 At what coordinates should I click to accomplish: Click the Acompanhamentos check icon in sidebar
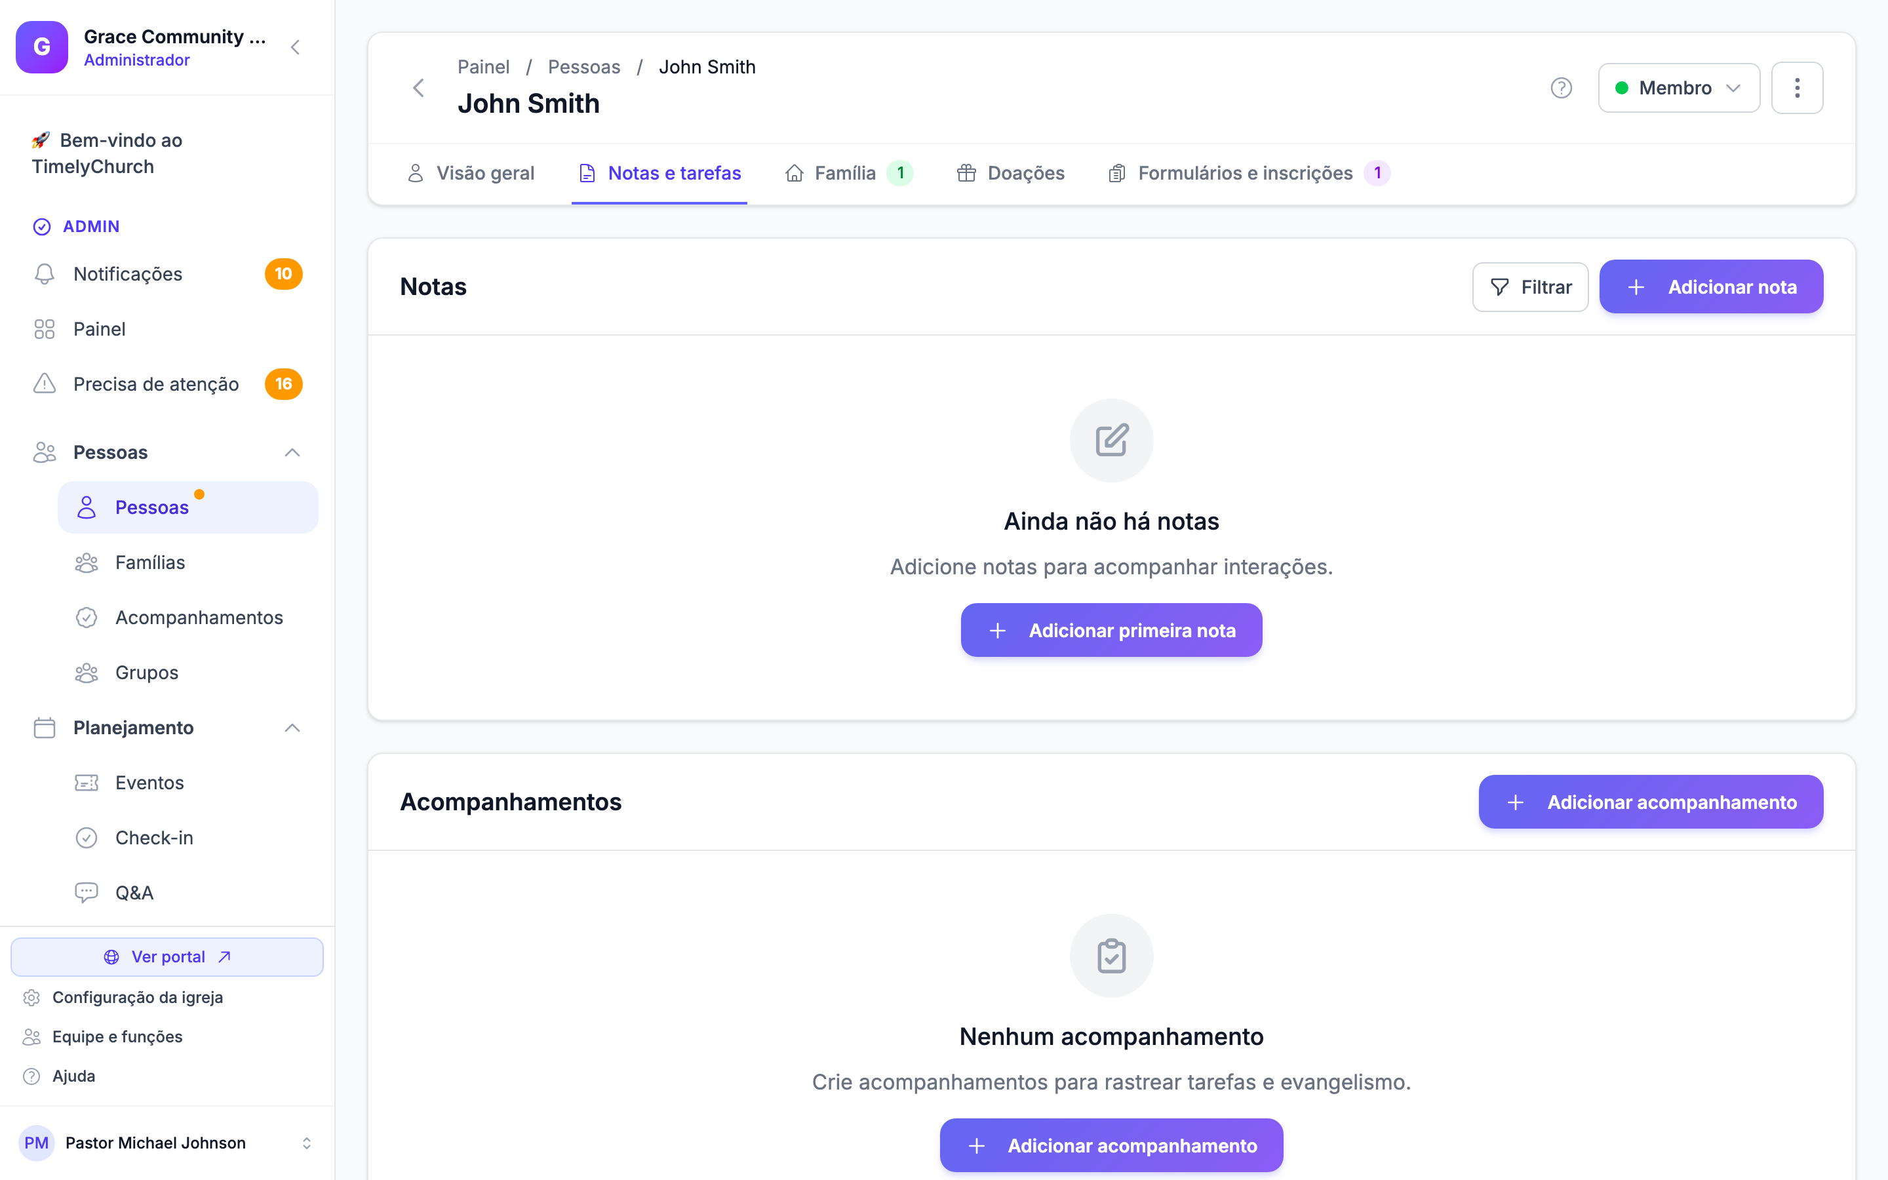86,618
